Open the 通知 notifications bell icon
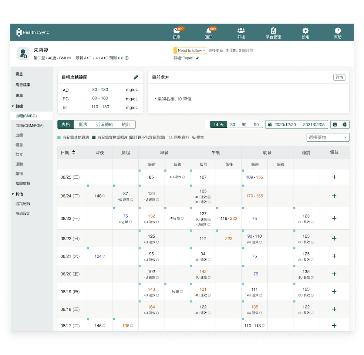This screenshot has height=355, width=364. pos(209,31)
